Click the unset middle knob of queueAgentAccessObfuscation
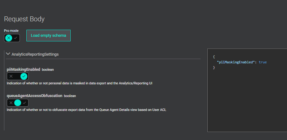Screen dimensions: 287x140 tap(18, 103)
